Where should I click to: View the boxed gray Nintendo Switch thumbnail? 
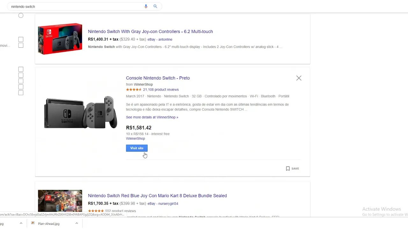coord(60,39)
